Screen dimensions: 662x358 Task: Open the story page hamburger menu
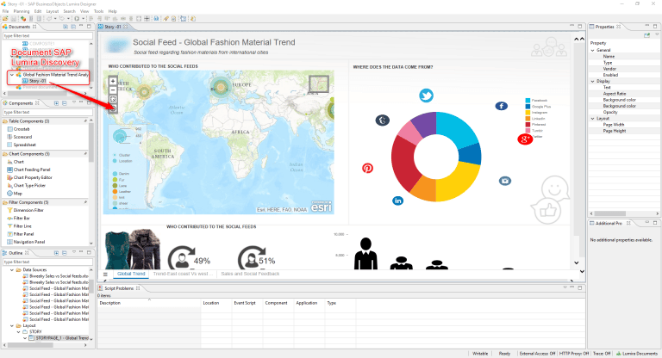(106, 273)
